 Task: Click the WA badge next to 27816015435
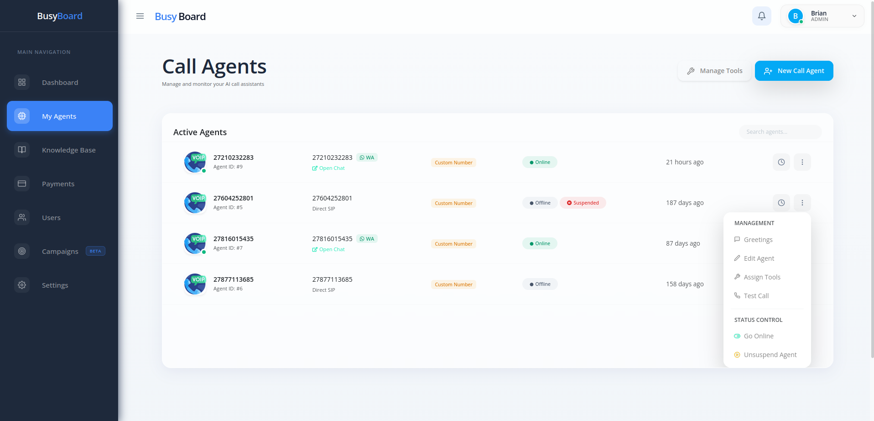[x=367, y=238]
